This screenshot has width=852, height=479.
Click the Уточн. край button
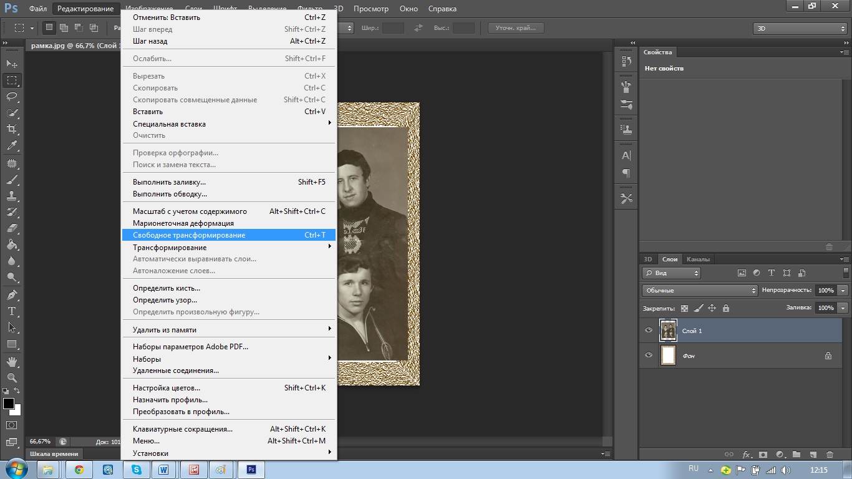pos(515,28)
